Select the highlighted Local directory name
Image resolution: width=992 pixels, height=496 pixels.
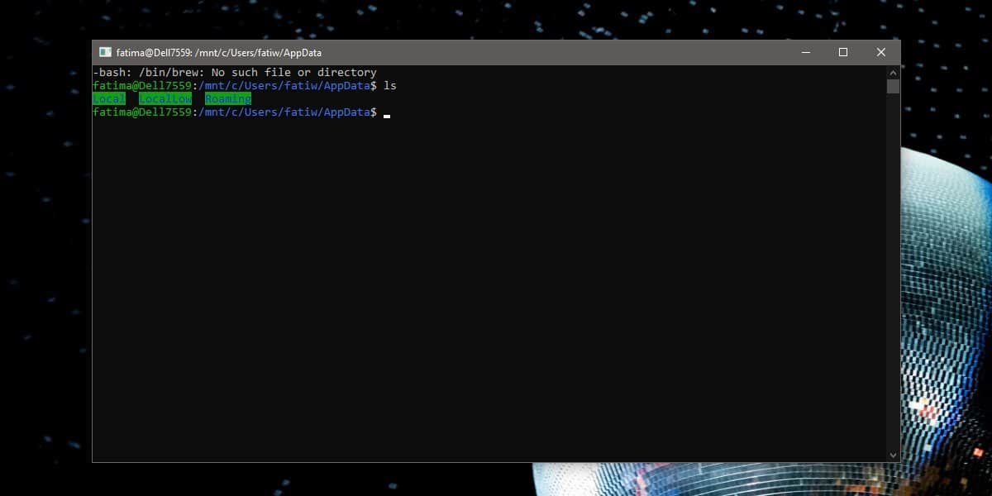coord(108,98)
